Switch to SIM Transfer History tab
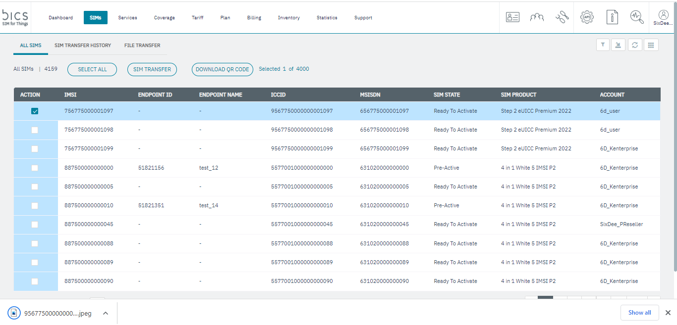 (83, 46)
